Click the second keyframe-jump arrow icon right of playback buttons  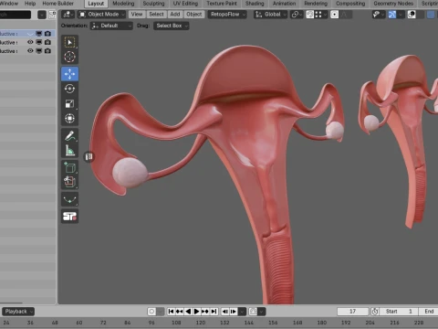(234, 312)
